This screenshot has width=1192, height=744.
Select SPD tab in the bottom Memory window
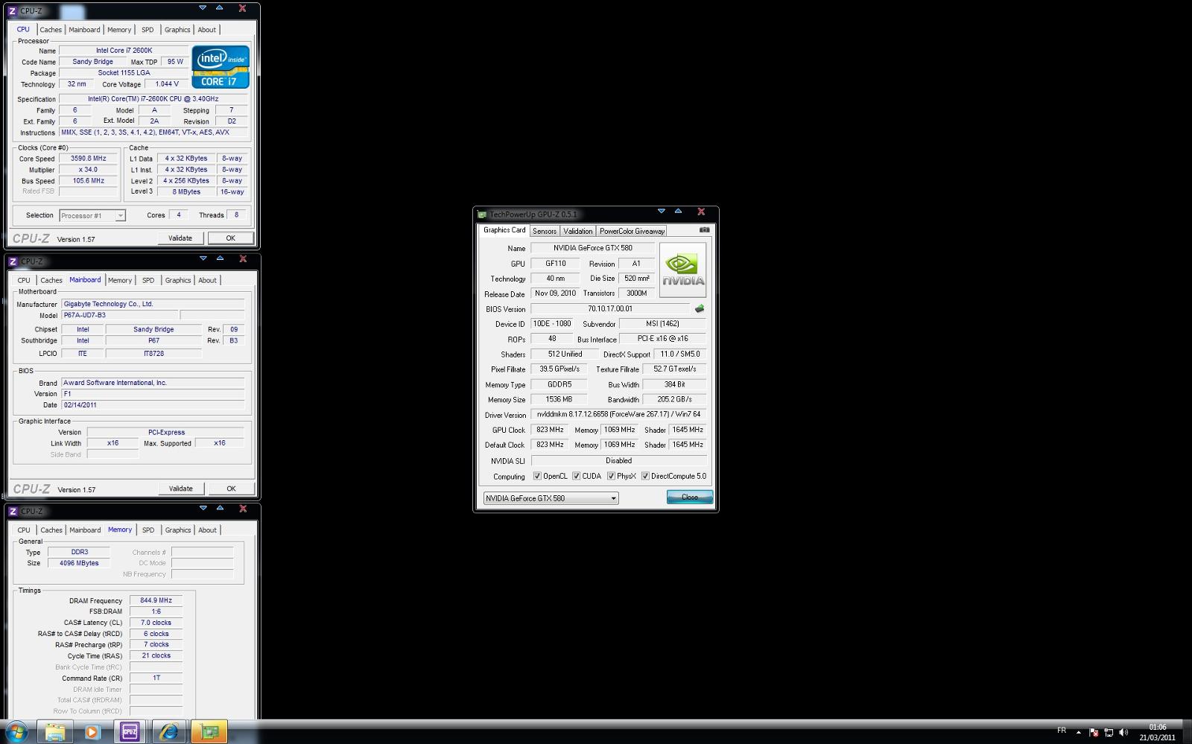[148, 530]
